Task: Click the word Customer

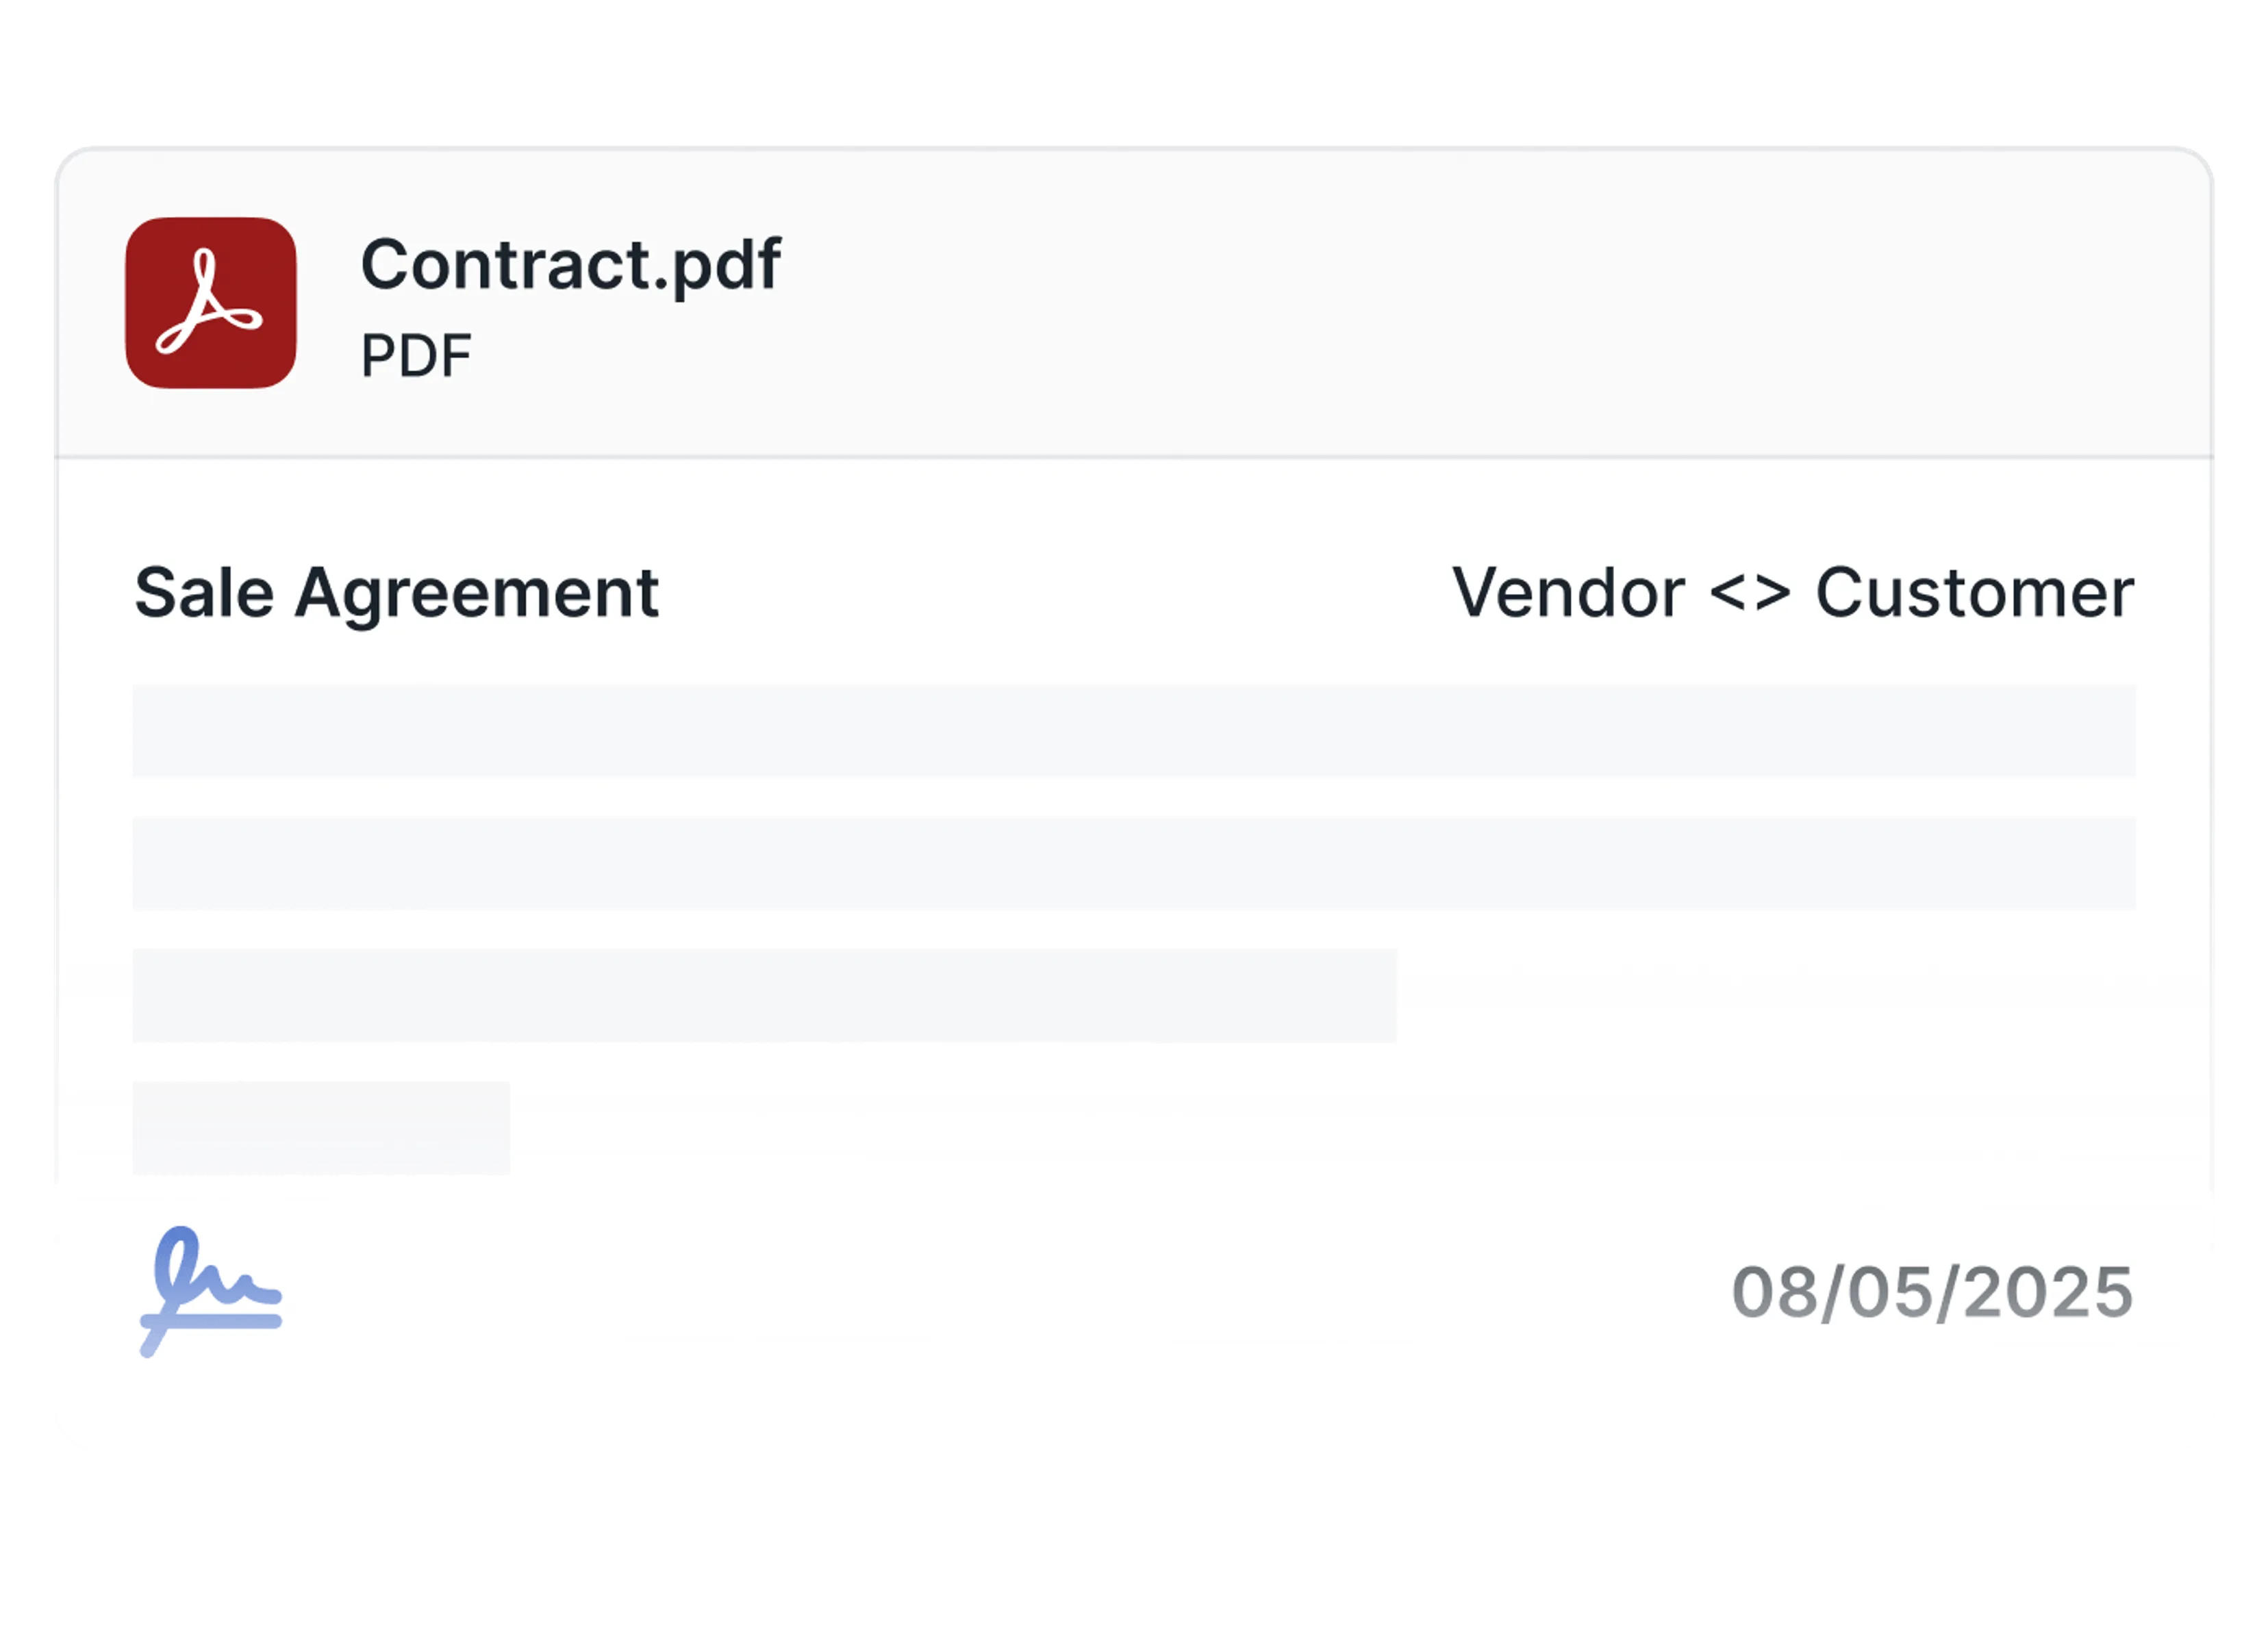Action: (x=1975, y=593)
